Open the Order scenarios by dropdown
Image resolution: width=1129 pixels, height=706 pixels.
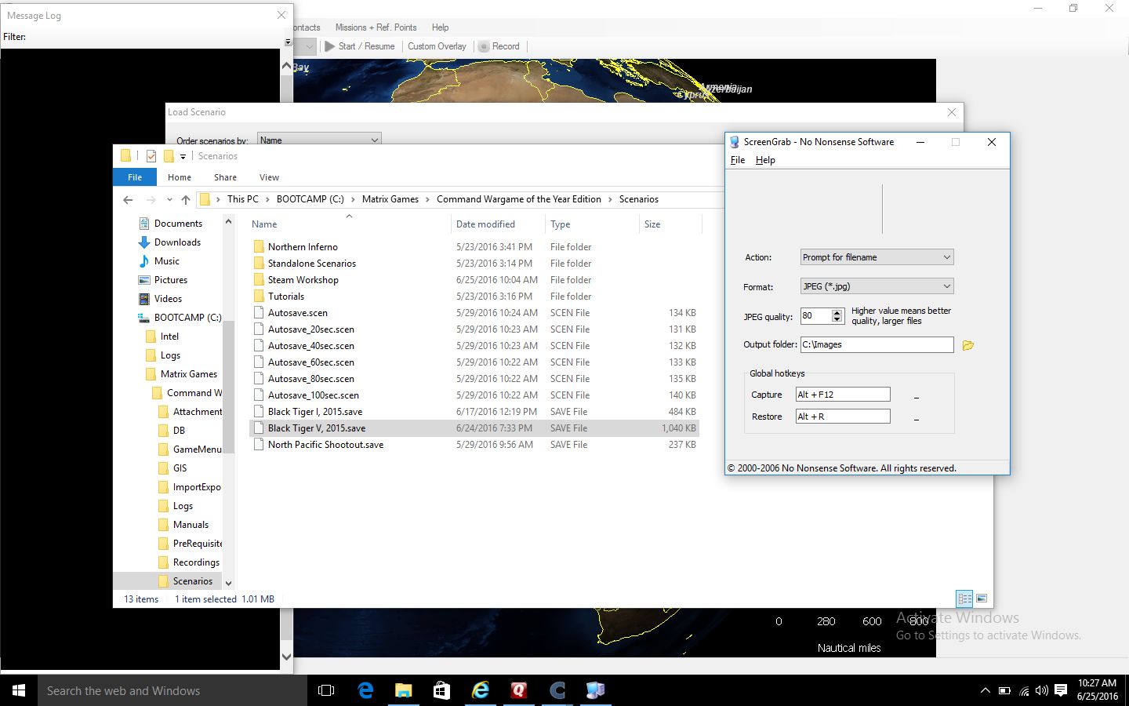click(319, 140)
